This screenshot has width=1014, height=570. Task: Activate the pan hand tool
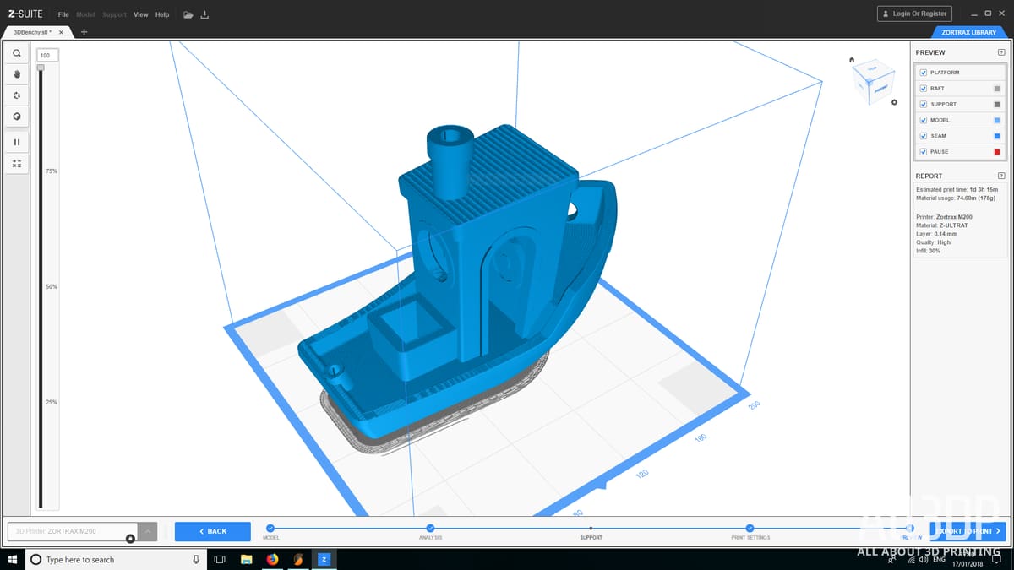pos(17,74)
